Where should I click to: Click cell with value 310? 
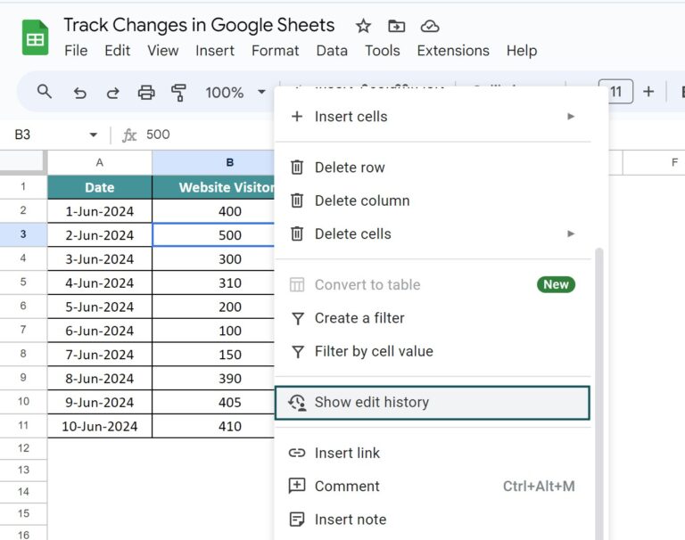[x=213, y=282]
